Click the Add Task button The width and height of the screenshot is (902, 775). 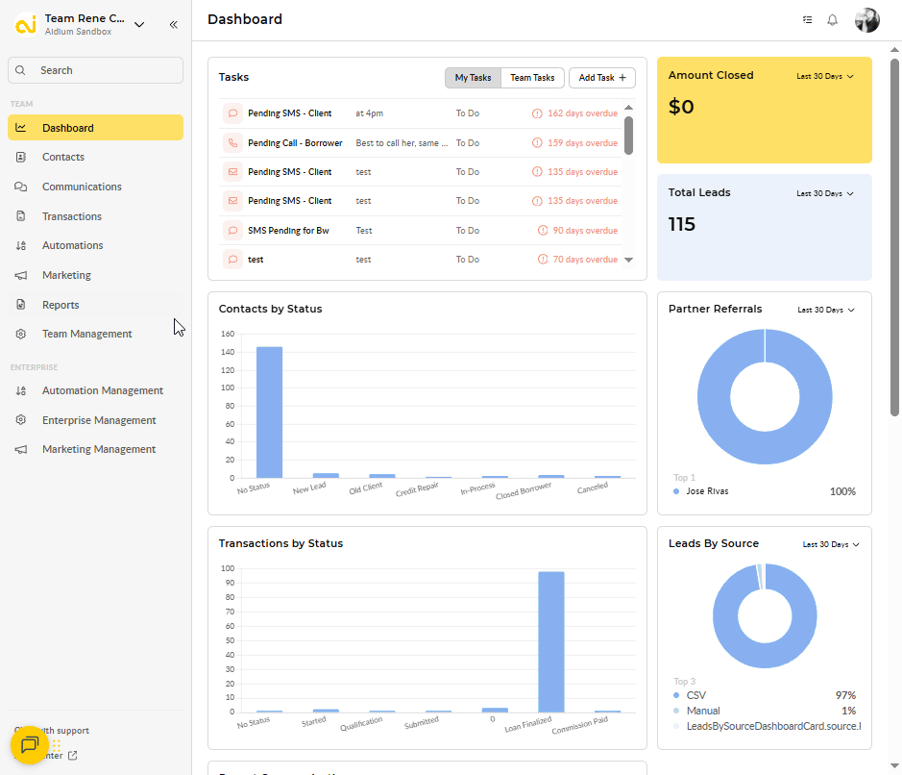pos(602,78)
